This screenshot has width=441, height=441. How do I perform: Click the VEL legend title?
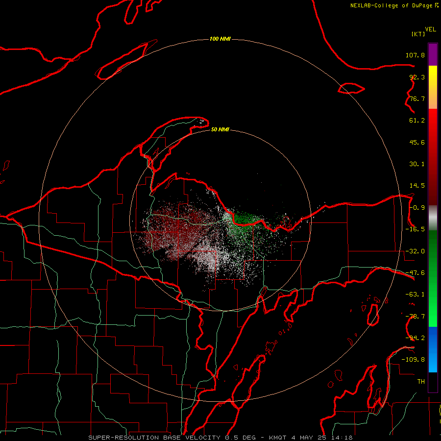(430, 29)
